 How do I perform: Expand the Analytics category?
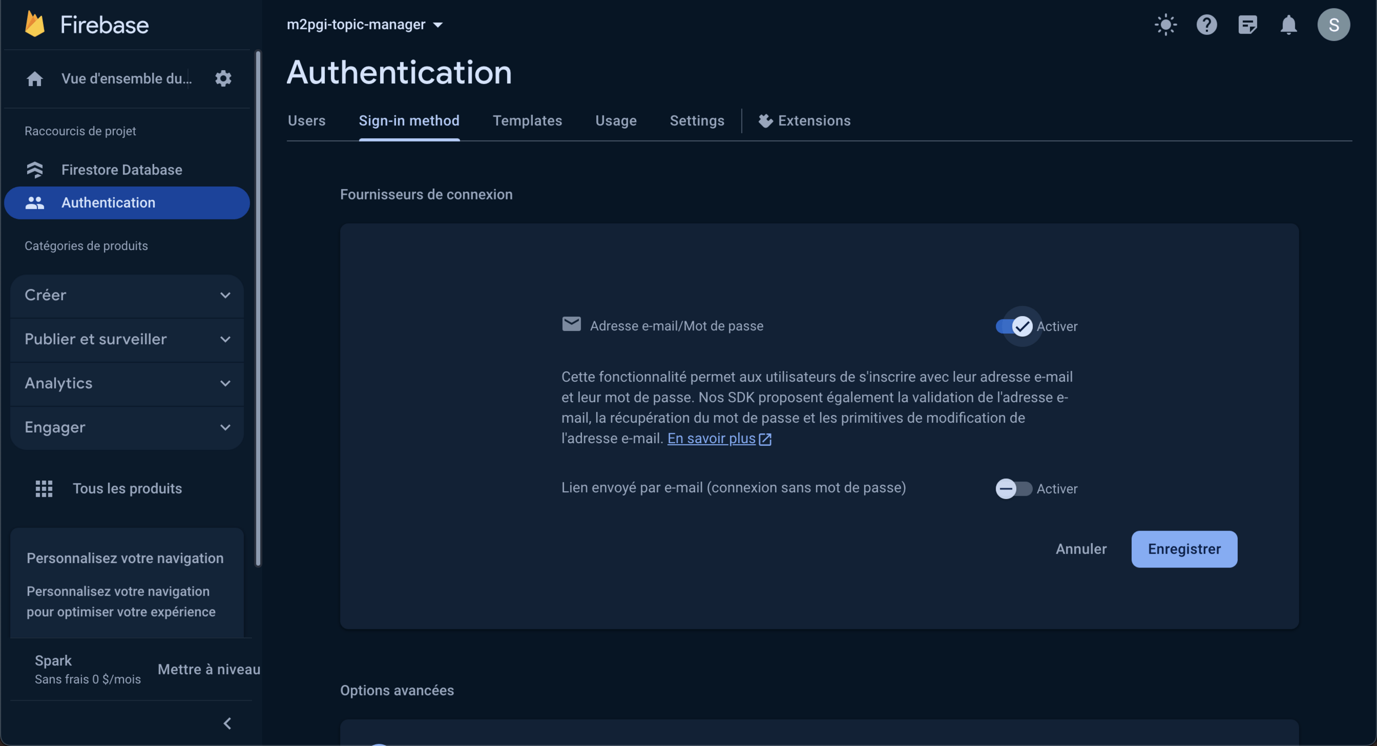pos(127,383)
